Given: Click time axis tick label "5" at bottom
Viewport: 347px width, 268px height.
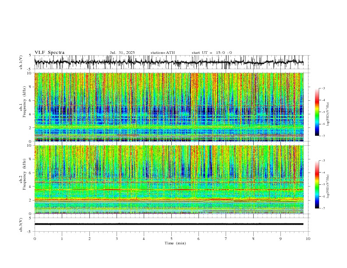Looking at the screenshot, I should click(171, 239).
